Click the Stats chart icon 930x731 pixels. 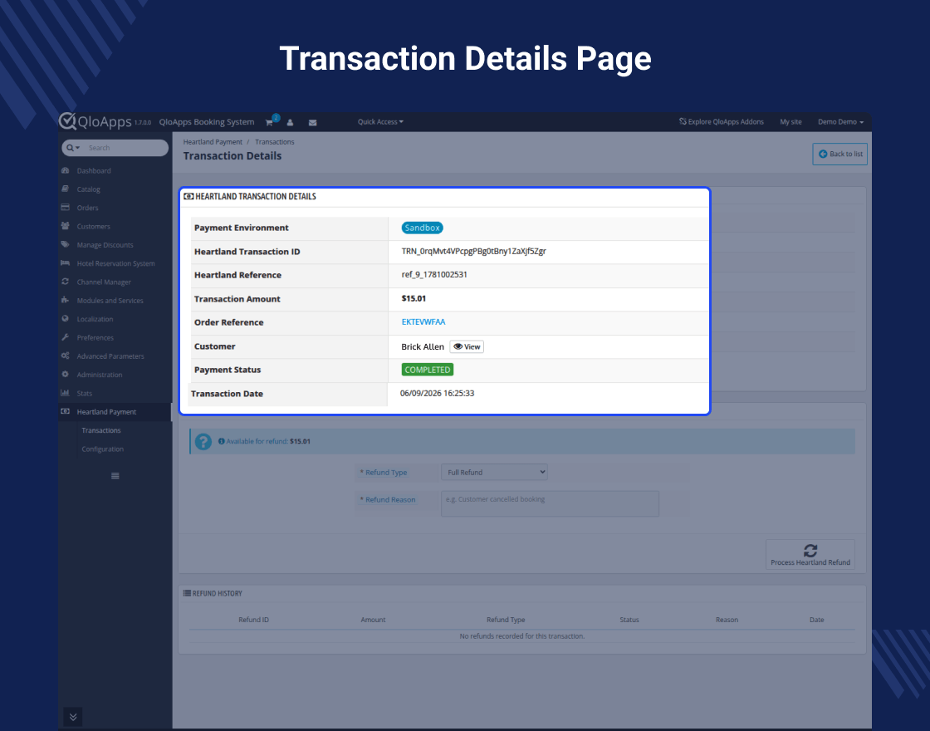(x=66, y=393)
